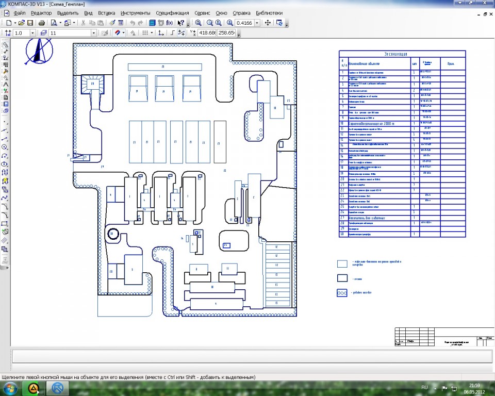The height and width of the screenshot is (396, 495).
Task: Expand the layer 11 dropdown
Action: pos(93,33)
